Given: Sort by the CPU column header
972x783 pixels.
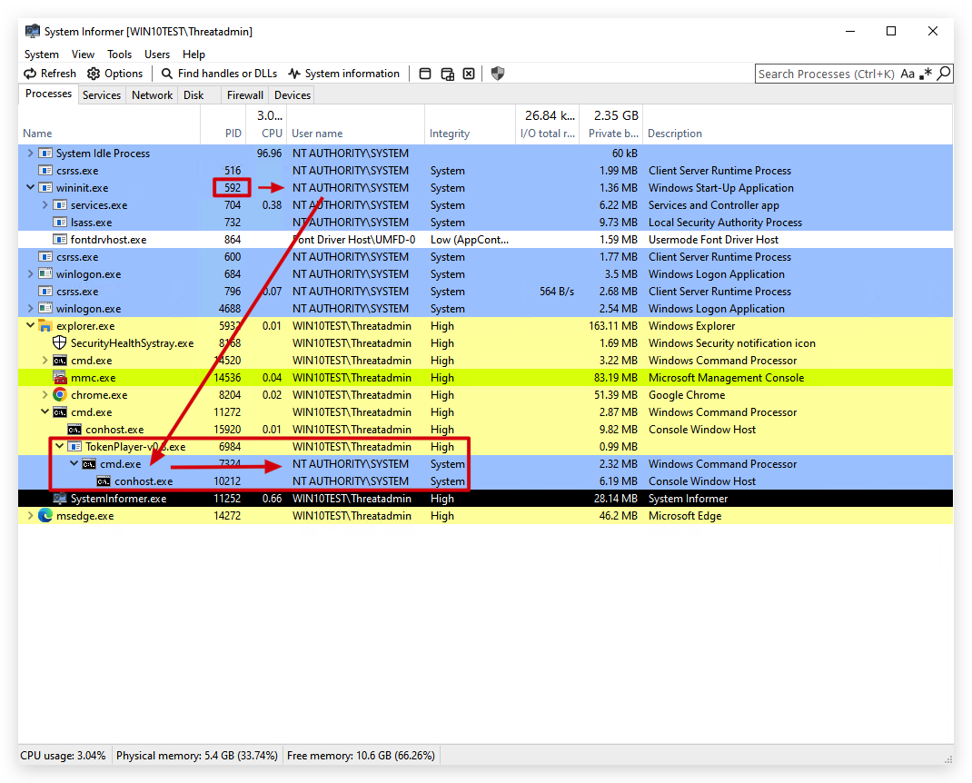Looking at the screenshot, I should point(266,134).
